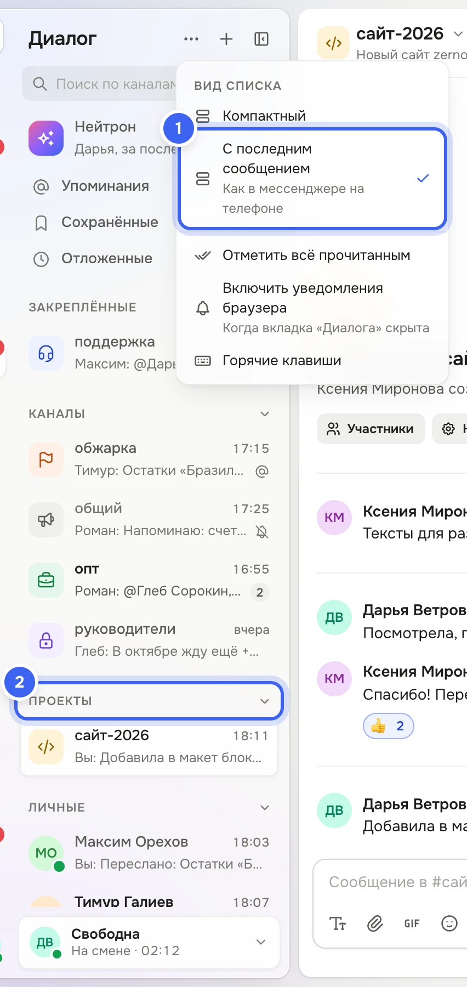Click Ксения Миронова avatar on Тексты message
The image size is (467, 987).
[x=334, y=518]
